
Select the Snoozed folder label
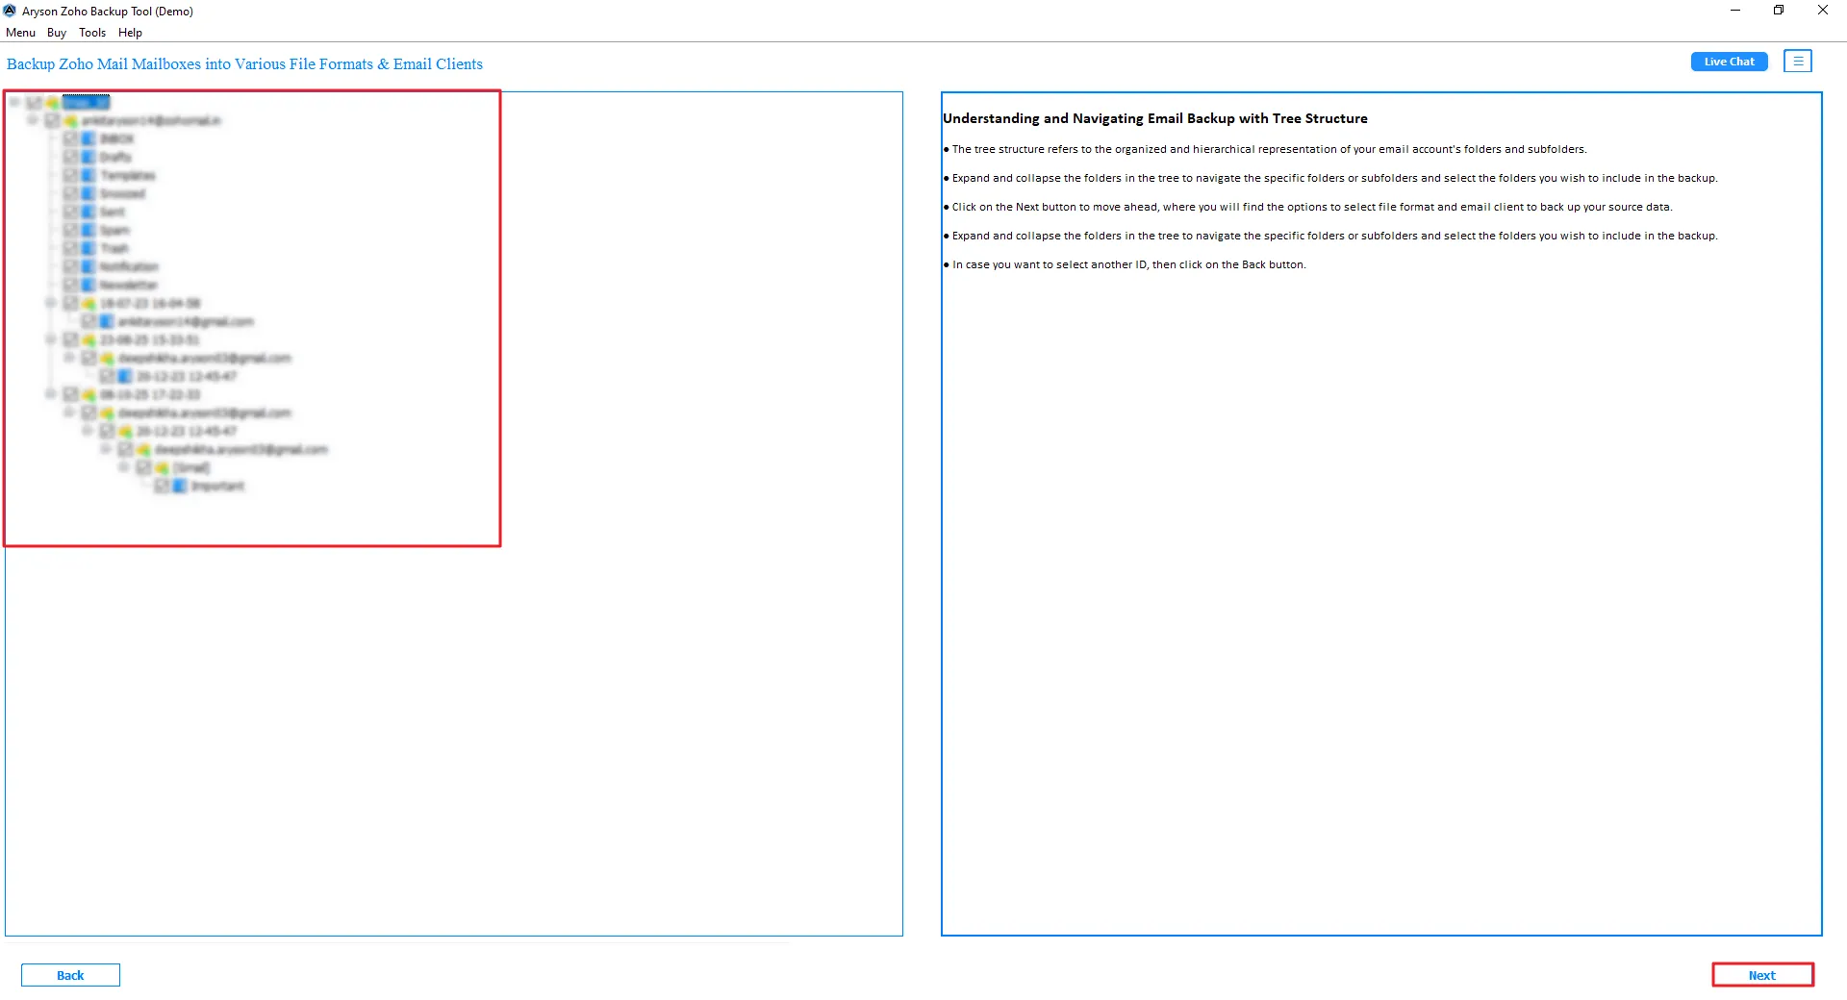click(x=122, y=193)
